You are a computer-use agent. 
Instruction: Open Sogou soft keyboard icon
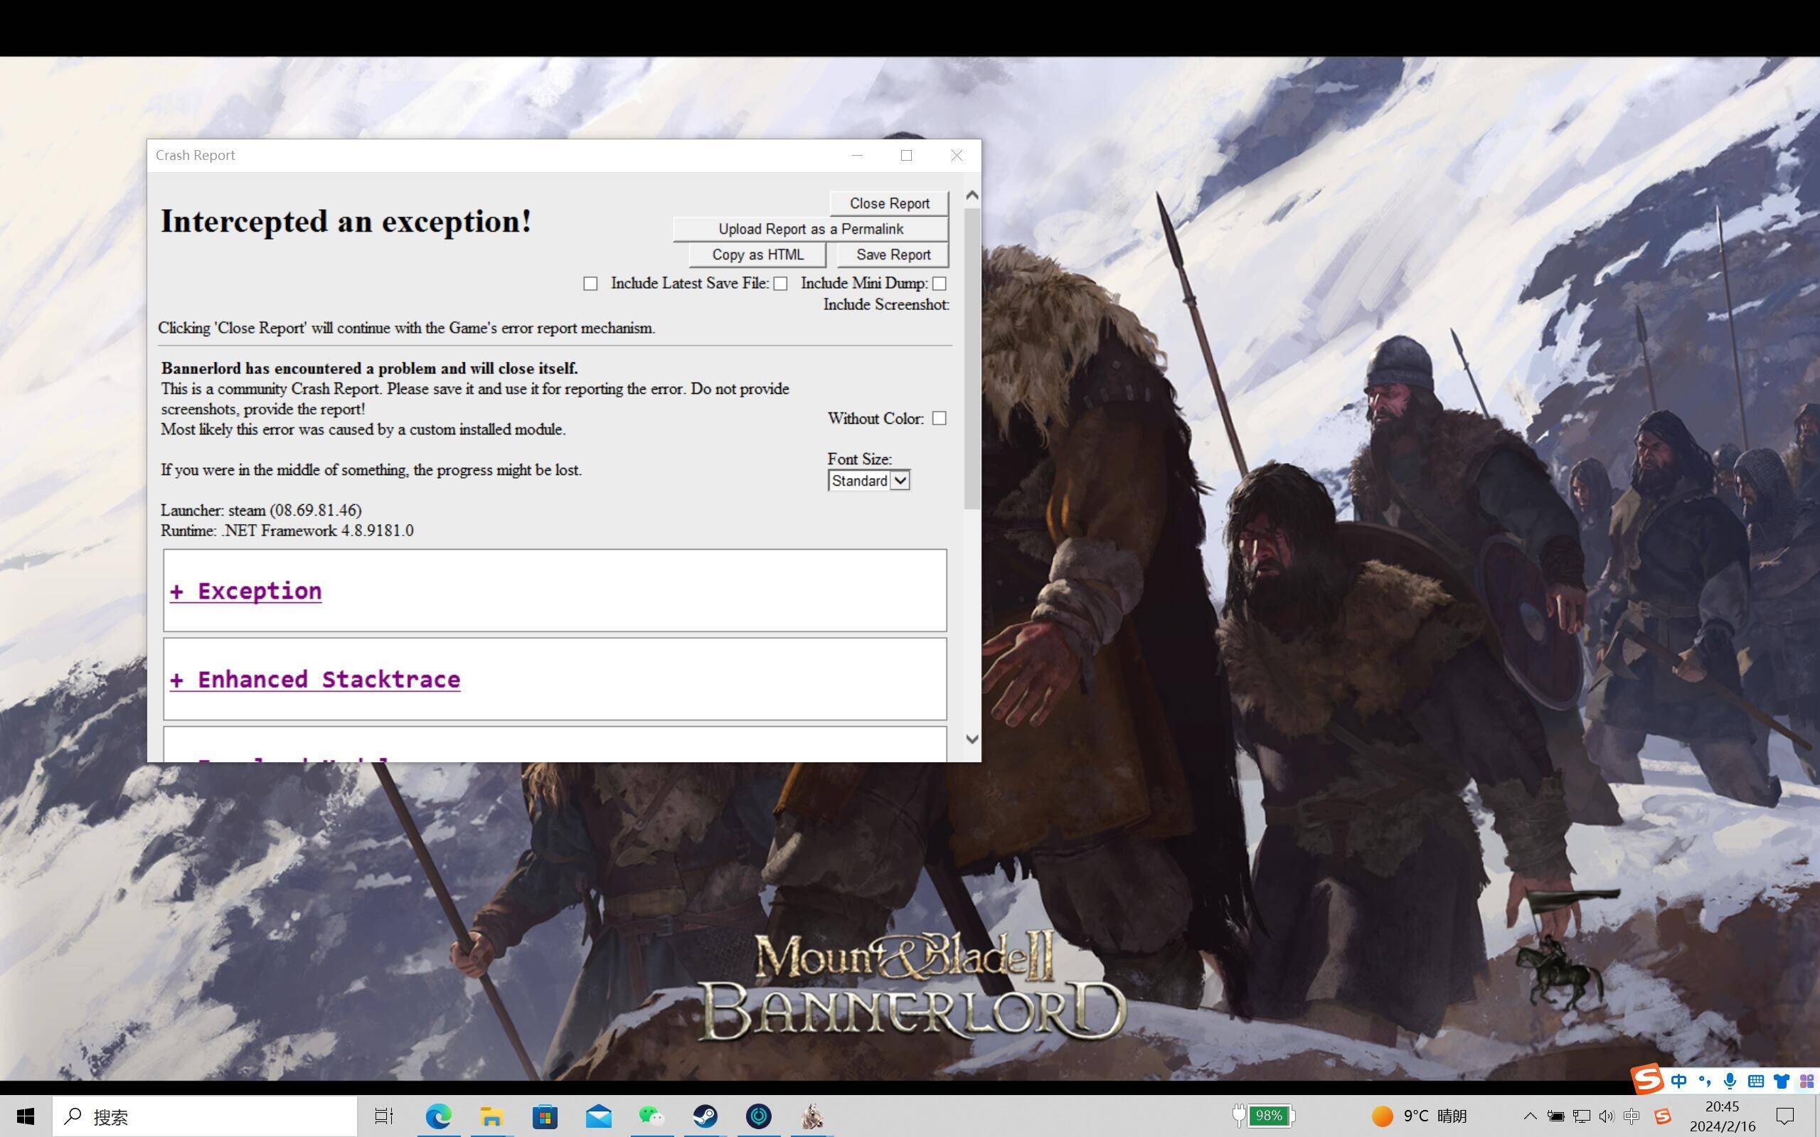pos(1755,1082)
